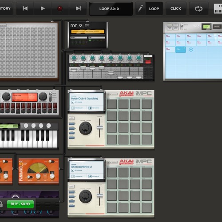
Task: Click fourth white knob on keyboard synth
Action: [48, 126]
